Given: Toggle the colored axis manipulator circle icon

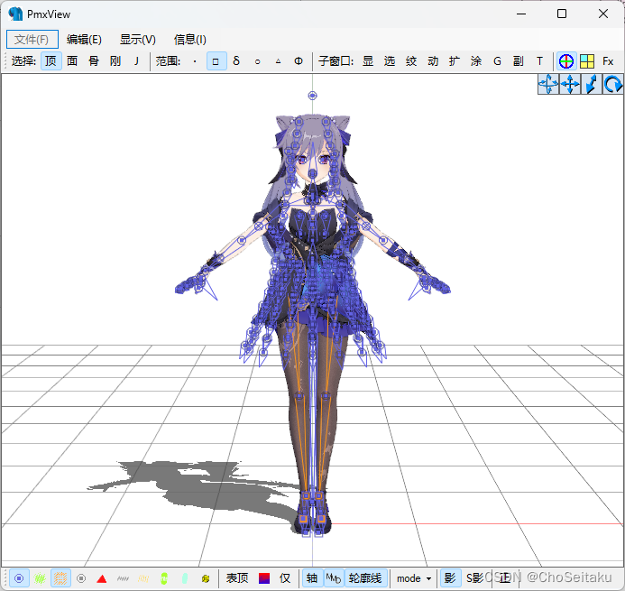Looking at the screenshot, I should pyautogui.click(x=566, y=61).
